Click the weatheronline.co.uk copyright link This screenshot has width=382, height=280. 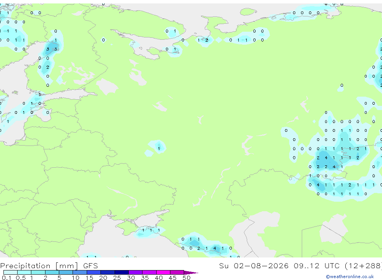click(x=350, y=277)
